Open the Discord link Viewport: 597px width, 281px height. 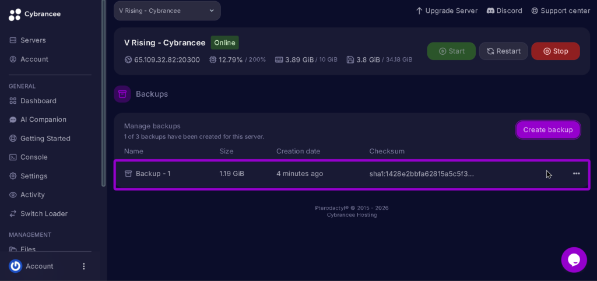click(504, 10)
